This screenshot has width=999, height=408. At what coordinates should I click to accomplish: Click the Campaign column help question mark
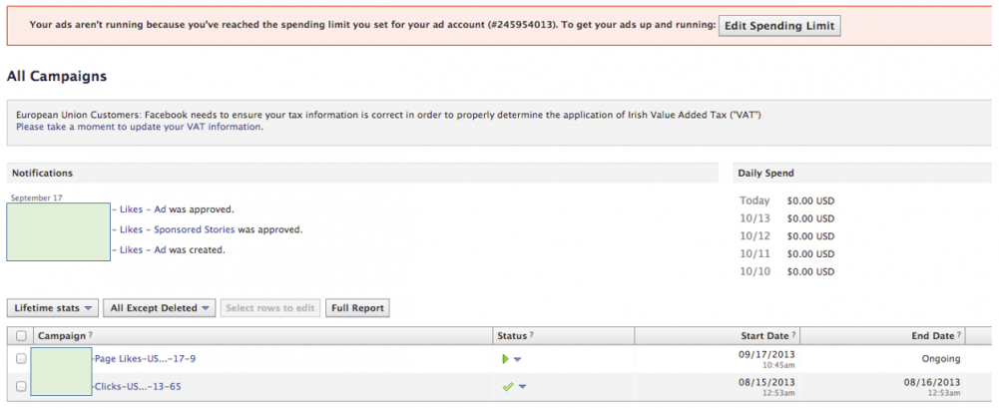pos(91,336)
